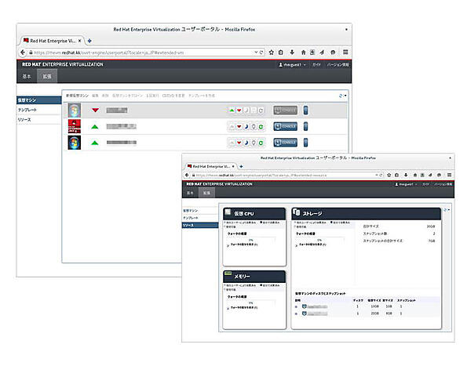Click テンプレートを作成 in the VM toolbar

(x=202, y=96)
